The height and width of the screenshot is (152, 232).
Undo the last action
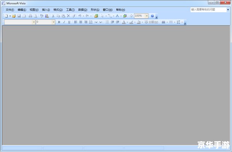coord(80,16)
